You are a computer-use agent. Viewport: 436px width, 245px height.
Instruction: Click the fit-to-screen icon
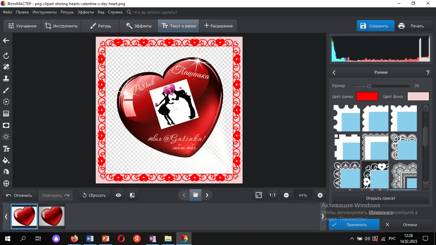[259, 195]
